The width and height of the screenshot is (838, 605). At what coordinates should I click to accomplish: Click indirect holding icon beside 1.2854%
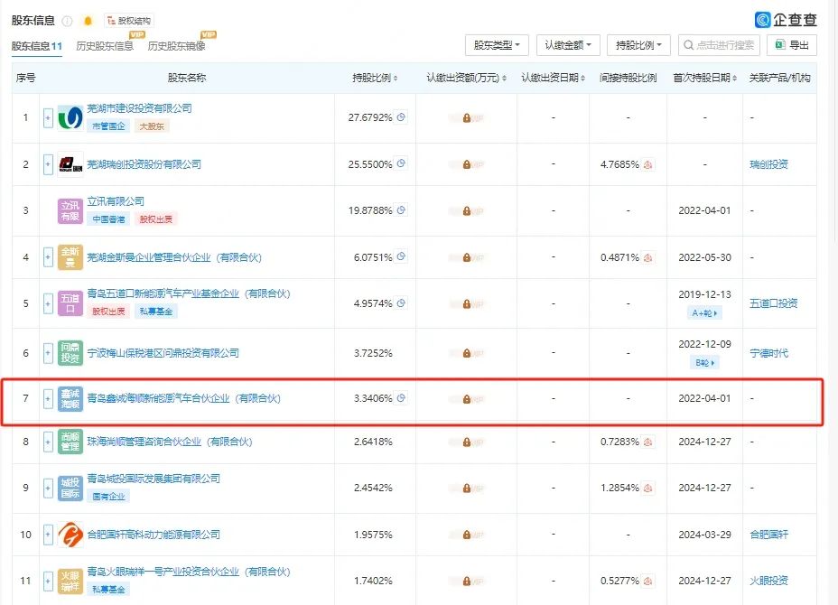point(647,488)
